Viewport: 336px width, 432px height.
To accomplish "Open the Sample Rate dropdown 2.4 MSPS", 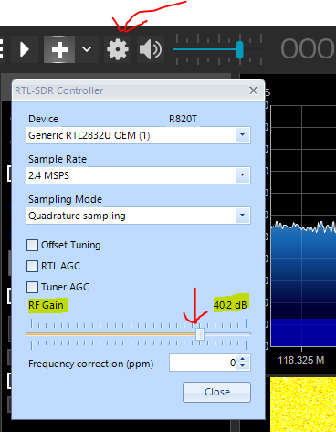I will tap(138, 175).
